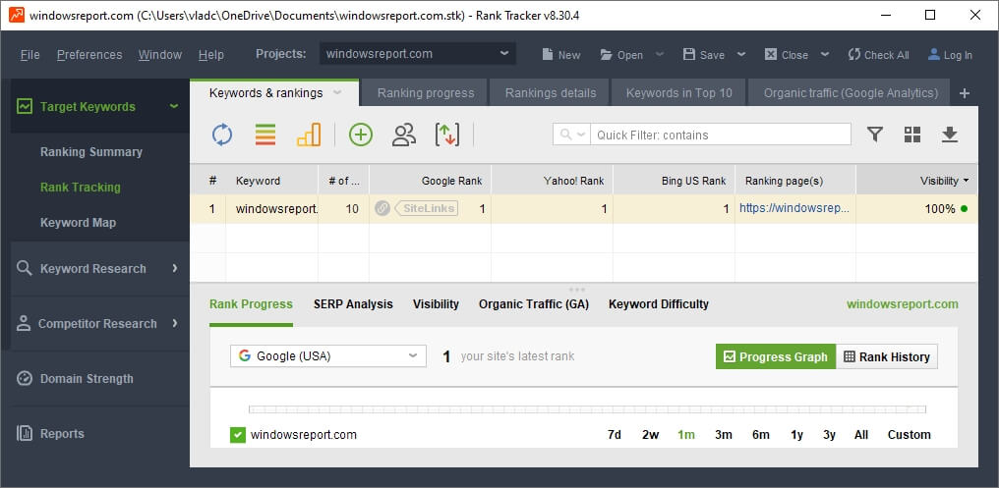Click the up-down arrows compare icon
Screen dimensions: 999x488
(447, 135)
